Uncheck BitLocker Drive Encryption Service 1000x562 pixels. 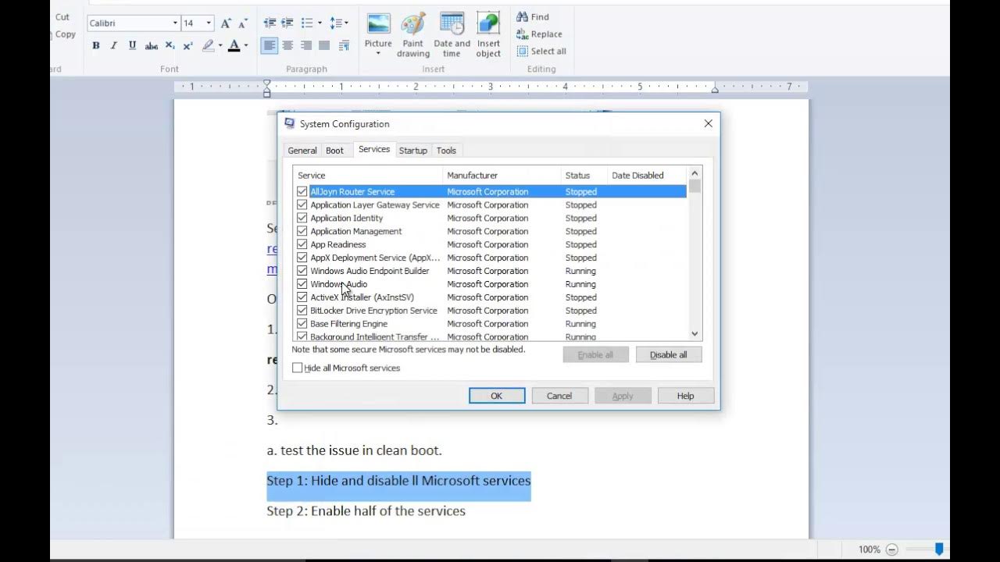coord(302,311)
